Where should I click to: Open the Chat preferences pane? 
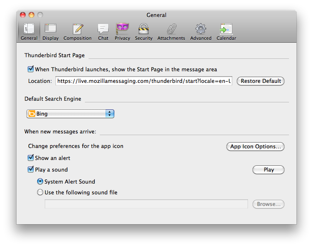point(103,32)
